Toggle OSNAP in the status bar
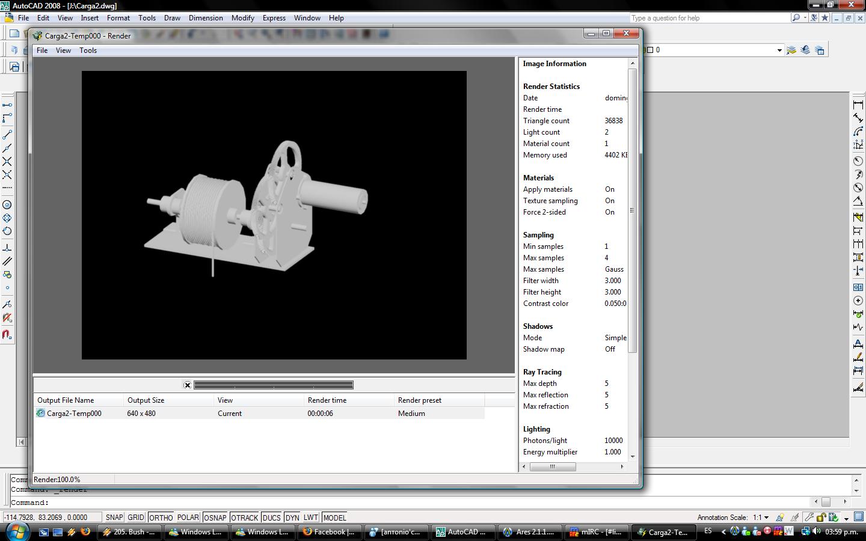866x541 pixels. 215,518
